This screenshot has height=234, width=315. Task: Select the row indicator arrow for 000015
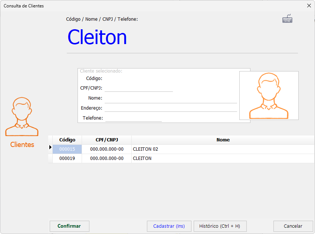50,148
